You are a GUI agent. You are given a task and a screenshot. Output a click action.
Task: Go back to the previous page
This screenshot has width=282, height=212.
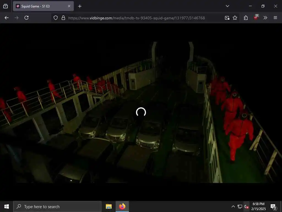[x=7, y=18]
